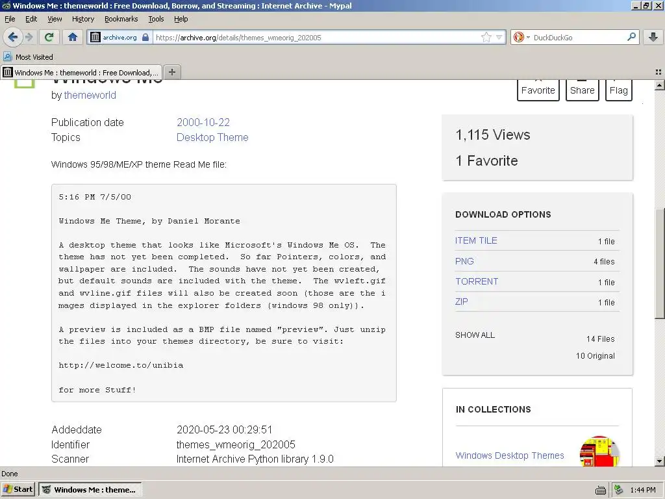Click the keyboard icon in system tray
This screenshot has height=499, width=665.
(601, 490)
